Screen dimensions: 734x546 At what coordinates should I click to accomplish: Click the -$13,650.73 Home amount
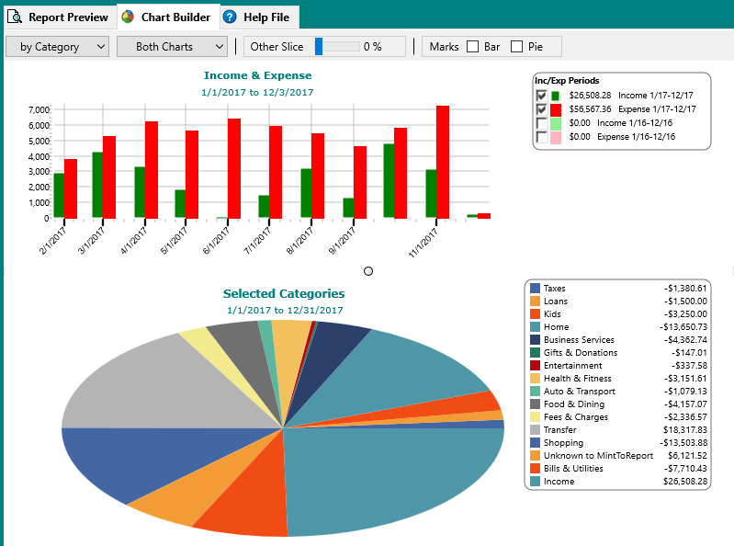pyautogui.click(x=683, y=327)
